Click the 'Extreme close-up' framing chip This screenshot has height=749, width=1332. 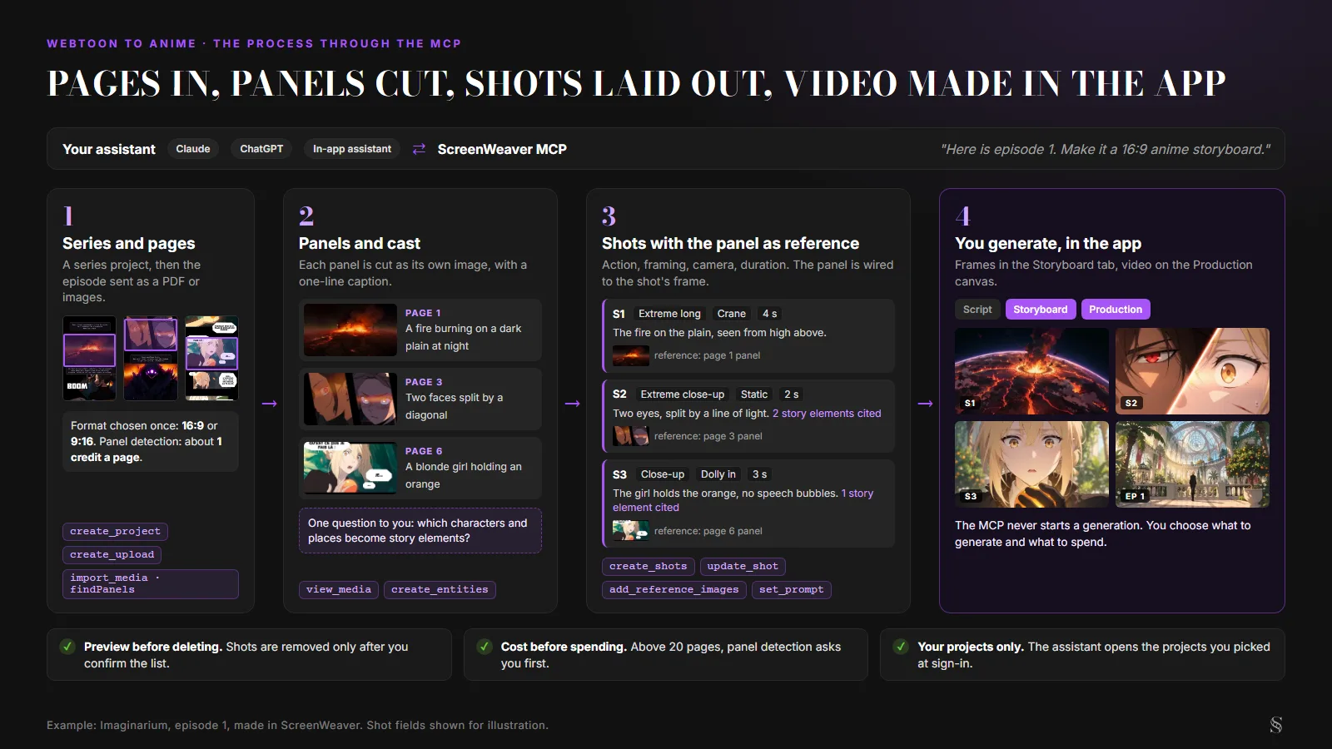tap(683, 394)
